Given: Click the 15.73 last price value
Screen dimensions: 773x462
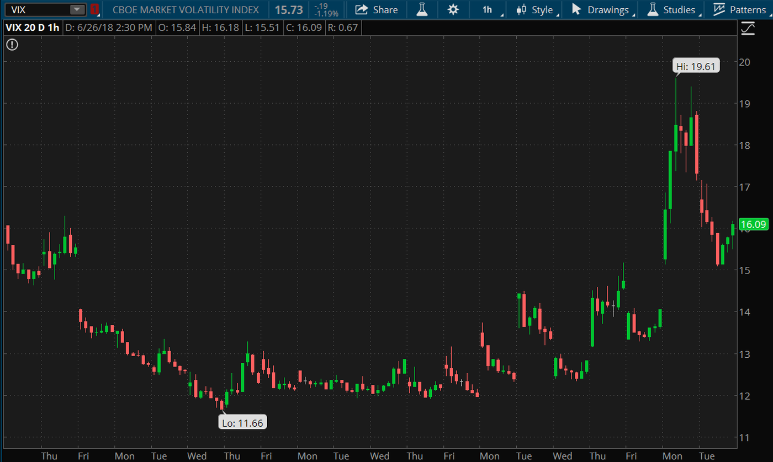Looking at the screenshot, I should pyautogui.click(x=289, y=9).
